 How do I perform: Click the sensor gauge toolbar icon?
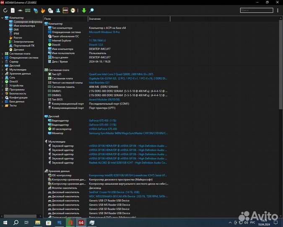coord(73,11)
